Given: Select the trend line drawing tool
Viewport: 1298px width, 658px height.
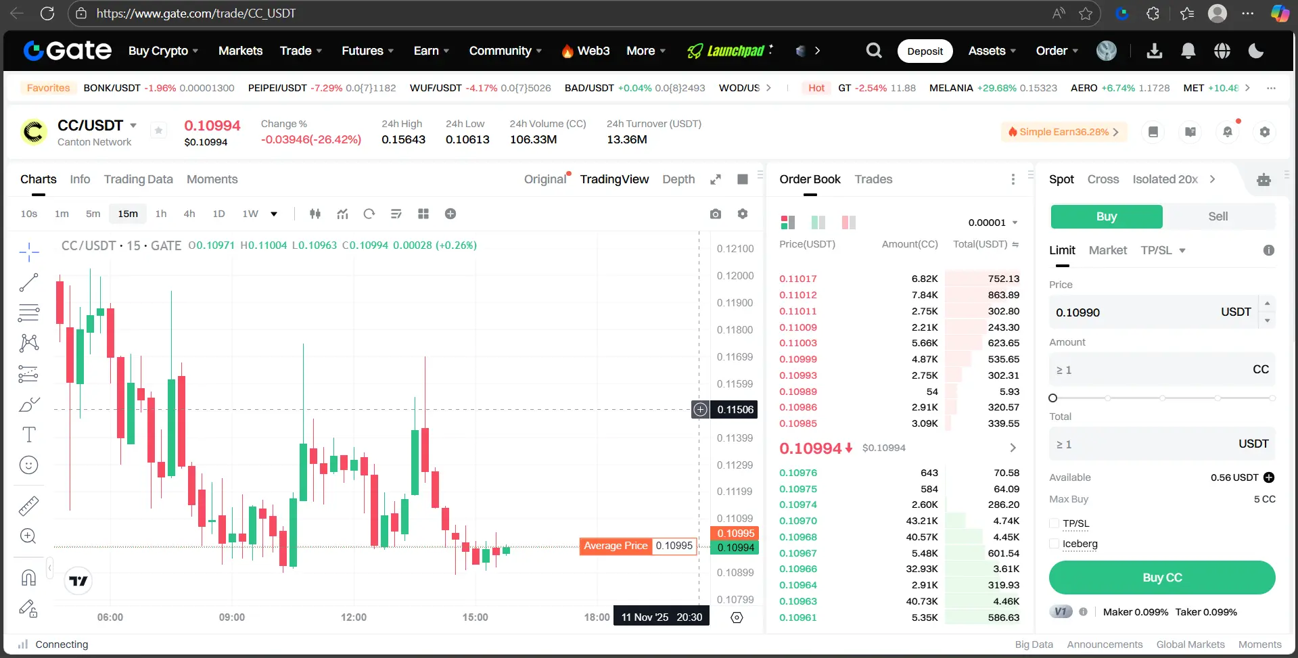Looking at the screenshot, I should tap(29, 283).
